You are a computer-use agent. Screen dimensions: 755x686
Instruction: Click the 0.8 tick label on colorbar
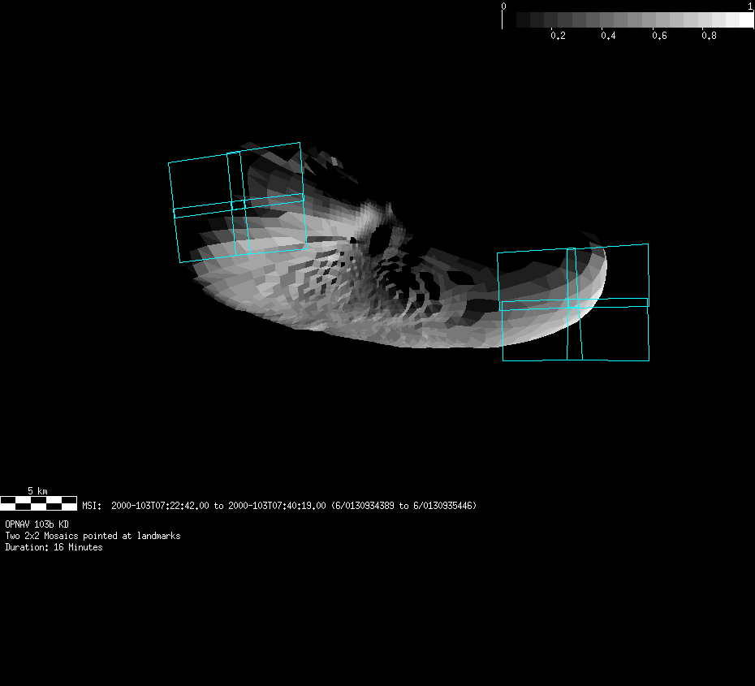coord(709,37)
